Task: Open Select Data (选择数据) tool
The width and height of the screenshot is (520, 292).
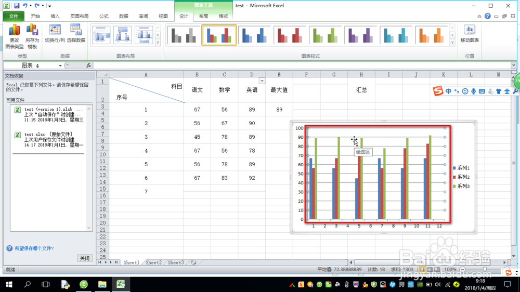Action: [x=76, y=33]
